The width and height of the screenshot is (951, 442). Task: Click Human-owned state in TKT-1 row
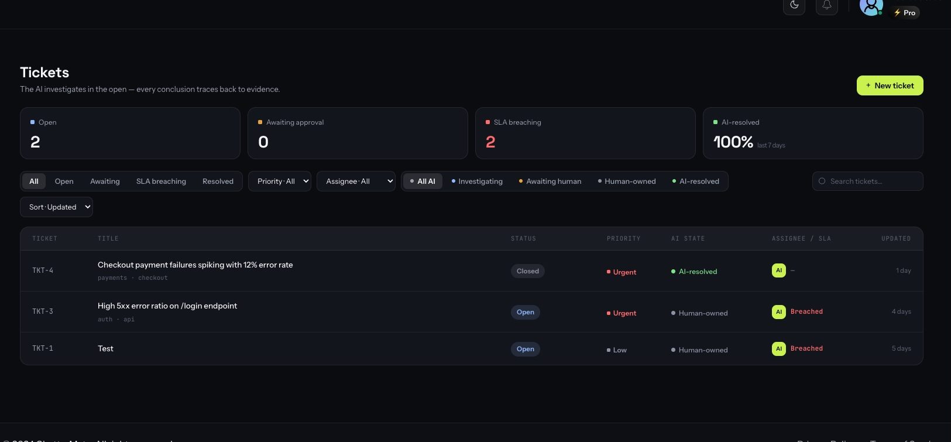tap(699, 350)
